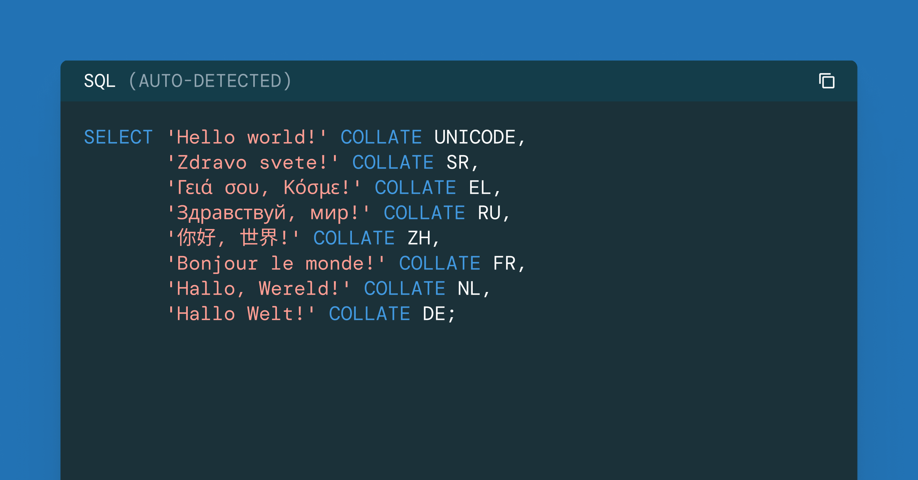Click the 'Zdravo svete!' string
Screen dimensions: 918x480
click(253, 162)
